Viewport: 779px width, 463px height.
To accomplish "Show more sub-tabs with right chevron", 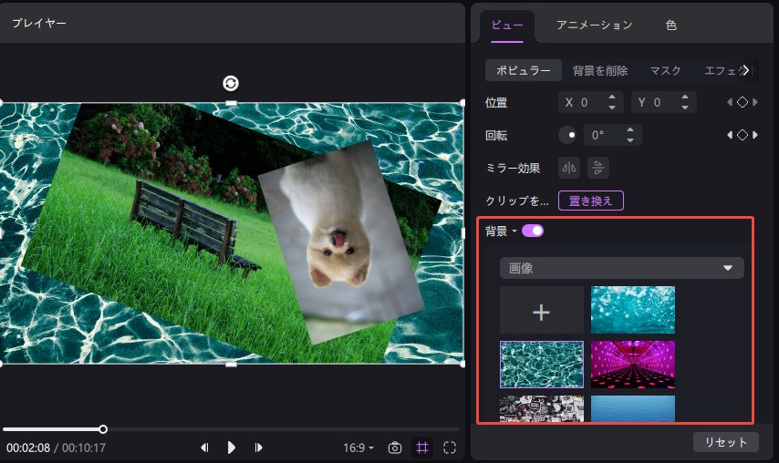I will pyautogui.click(x=745, y=70).
